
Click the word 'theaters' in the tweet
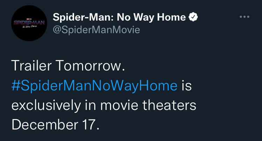tap(172, 105)
